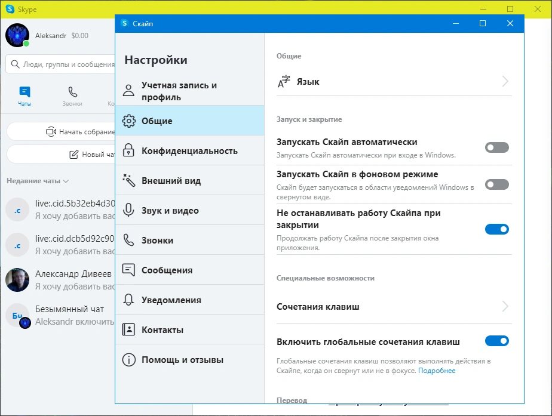Go to Конфиденциальность settings section
This screenshot has height=416, width=552.
tap(190, 150)
